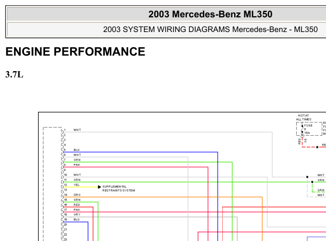Click connector pin number 2
326x241 pixels.
pos(65,135)
